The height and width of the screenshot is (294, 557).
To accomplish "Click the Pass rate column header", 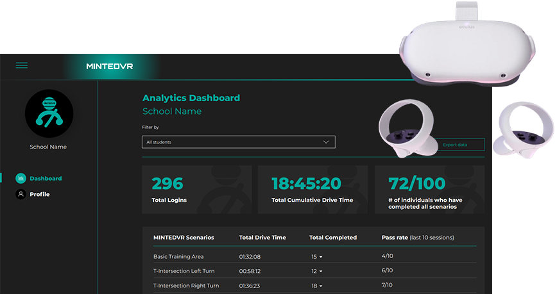I will pos(418,238).
